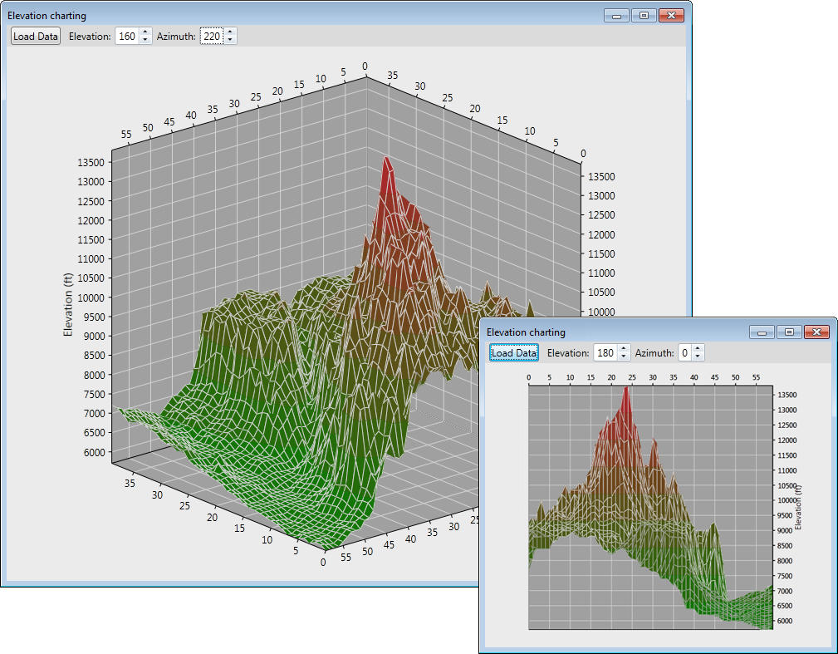Minimize the small front Elevation charting window
The height and width of the screenshot is (654, 838).
pos(762,332)
